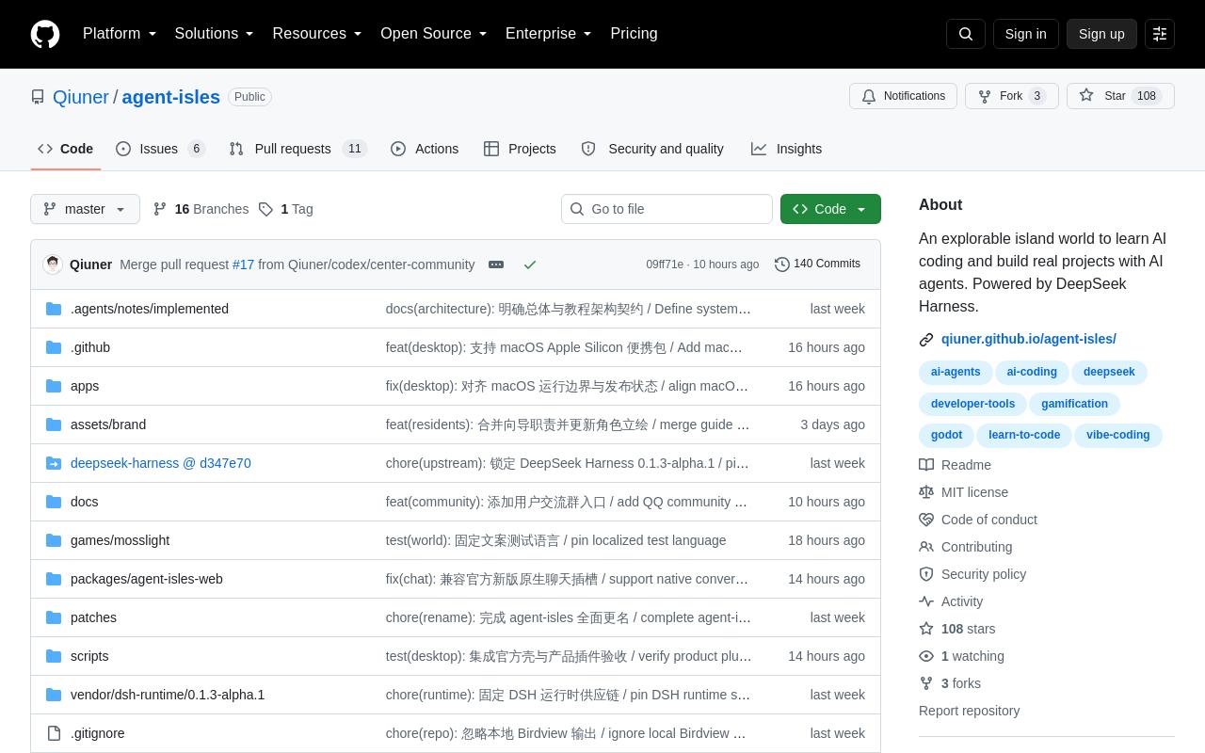Open the Qiuner owner link
The height and width of the screenshot is (753, 1205).
(x=81, y=97)
